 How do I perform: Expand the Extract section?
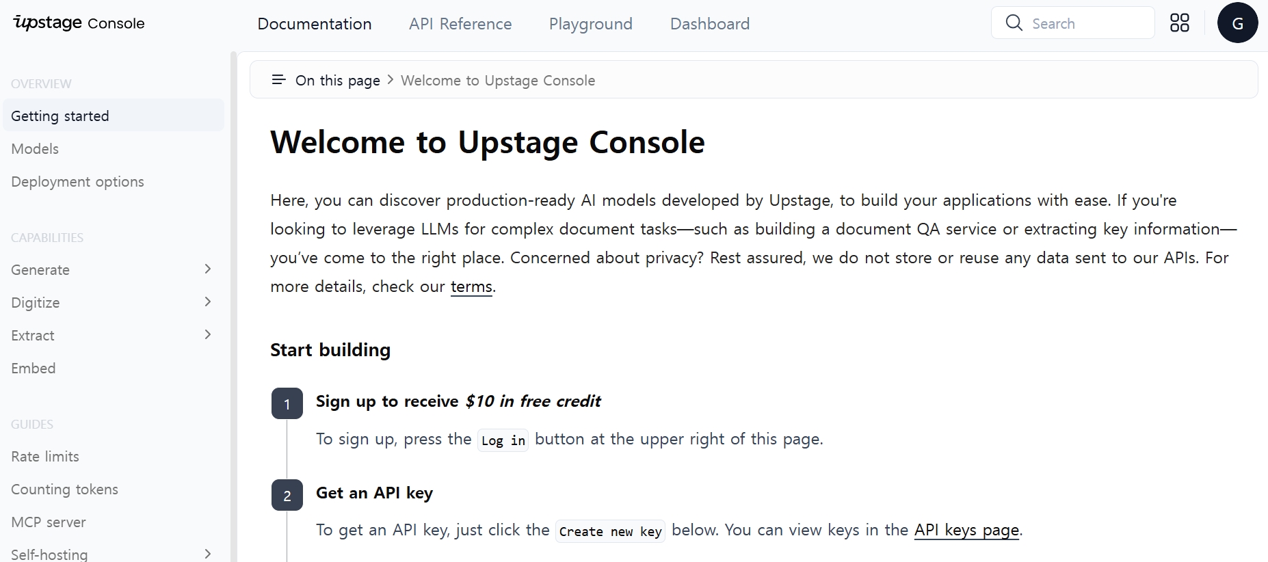coord(208,335)
